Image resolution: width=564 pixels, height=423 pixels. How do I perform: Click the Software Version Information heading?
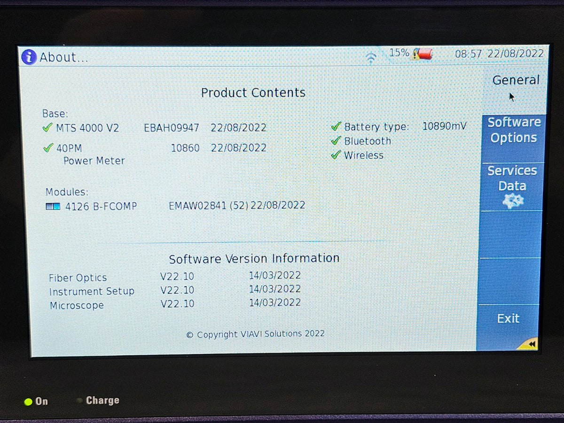254,259
